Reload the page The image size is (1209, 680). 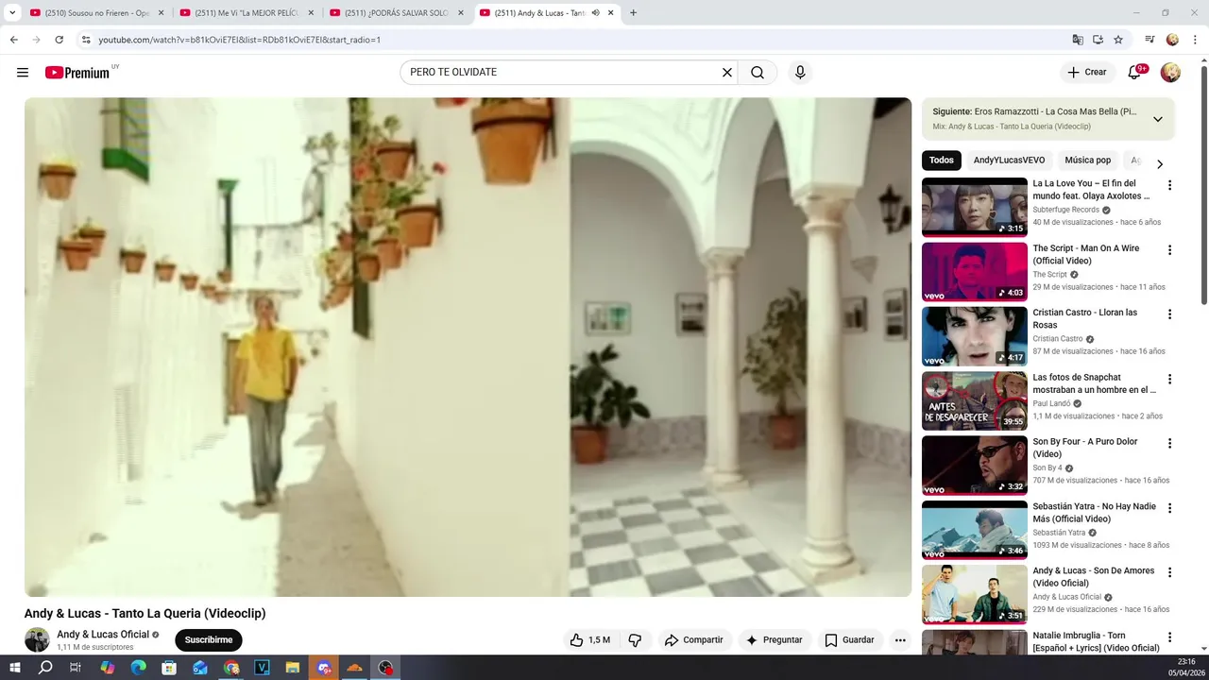pos(59,40)
